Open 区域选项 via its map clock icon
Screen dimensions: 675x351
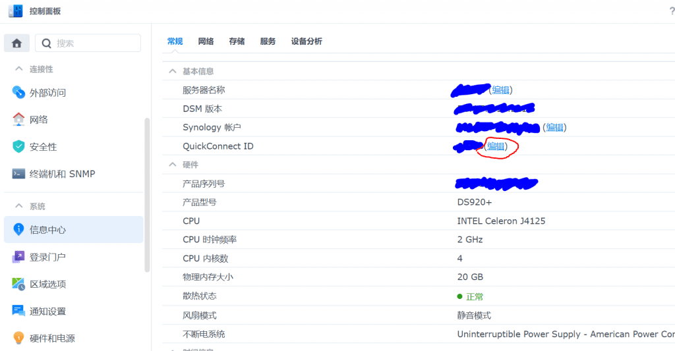18,284
